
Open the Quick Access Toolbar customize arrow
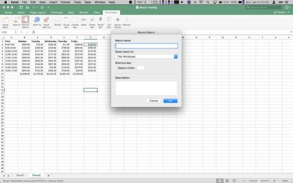click(48, 7)
